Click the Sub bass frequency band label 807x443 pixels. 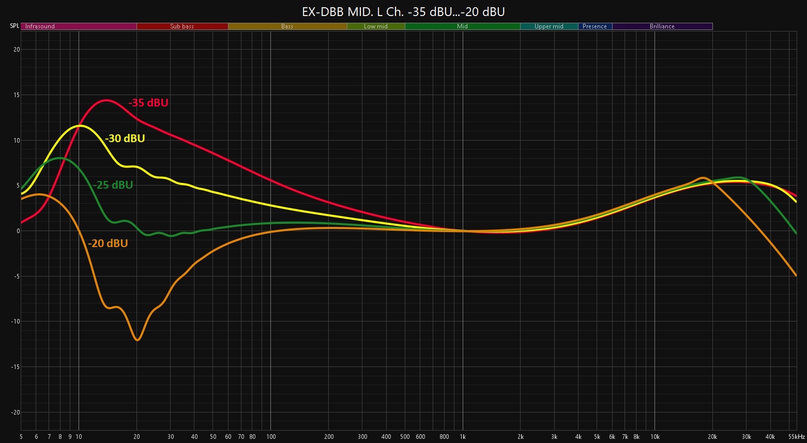coord(182,26)
